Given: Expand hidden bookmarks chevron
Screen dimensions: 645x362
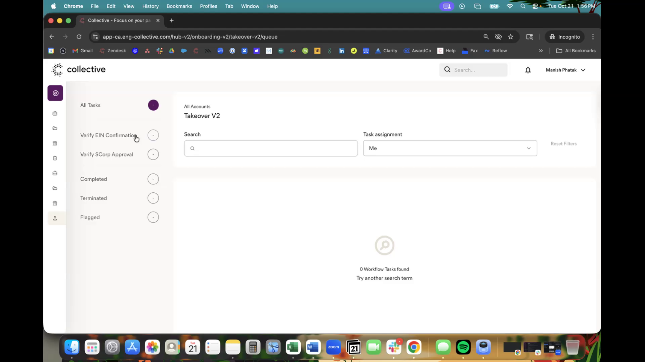Looking at the screenshot, I should coord(541,51).
